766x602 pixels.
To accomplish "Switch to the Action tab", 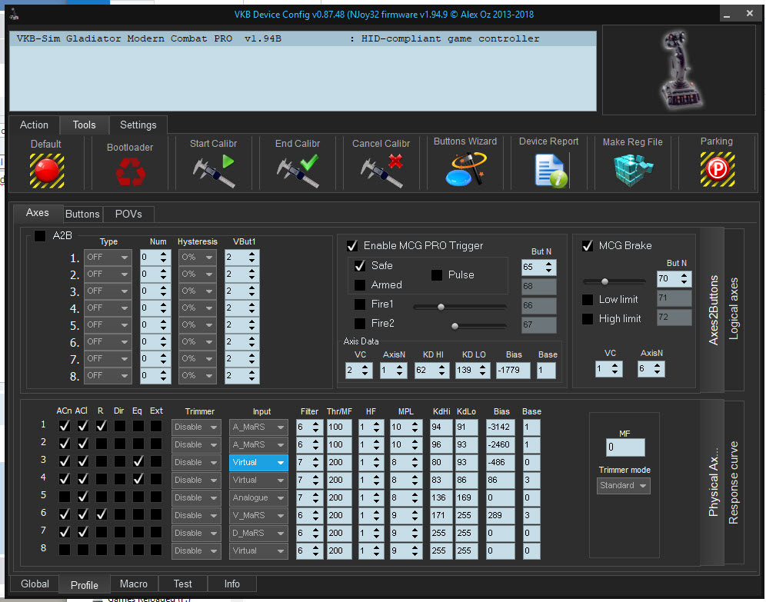I will tap(34, 125).
